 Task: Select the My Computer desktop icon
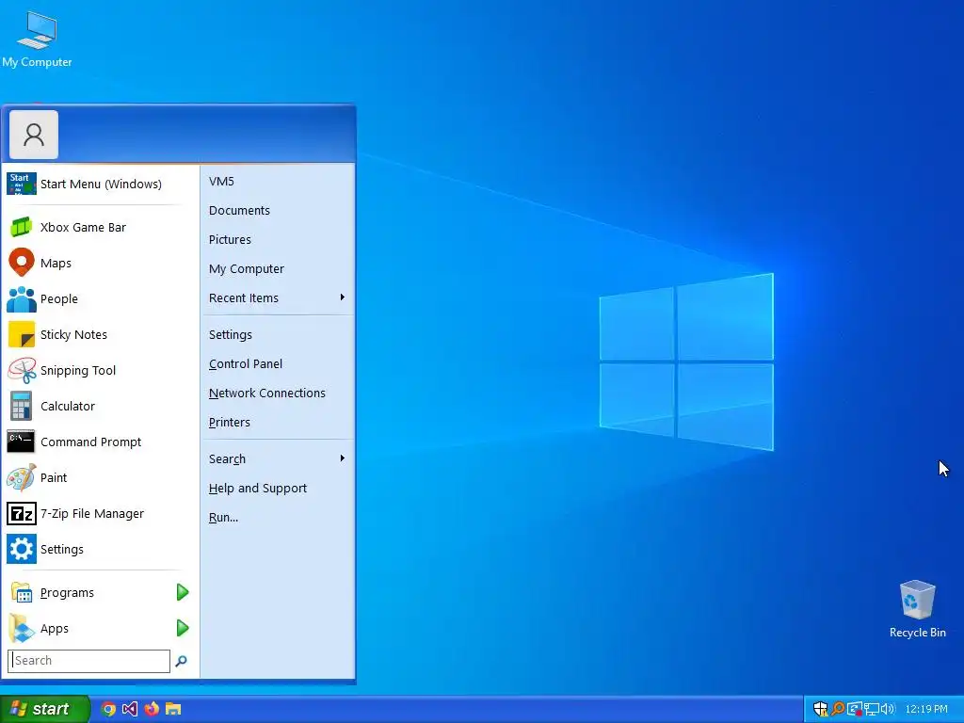(x=37, y=38)
